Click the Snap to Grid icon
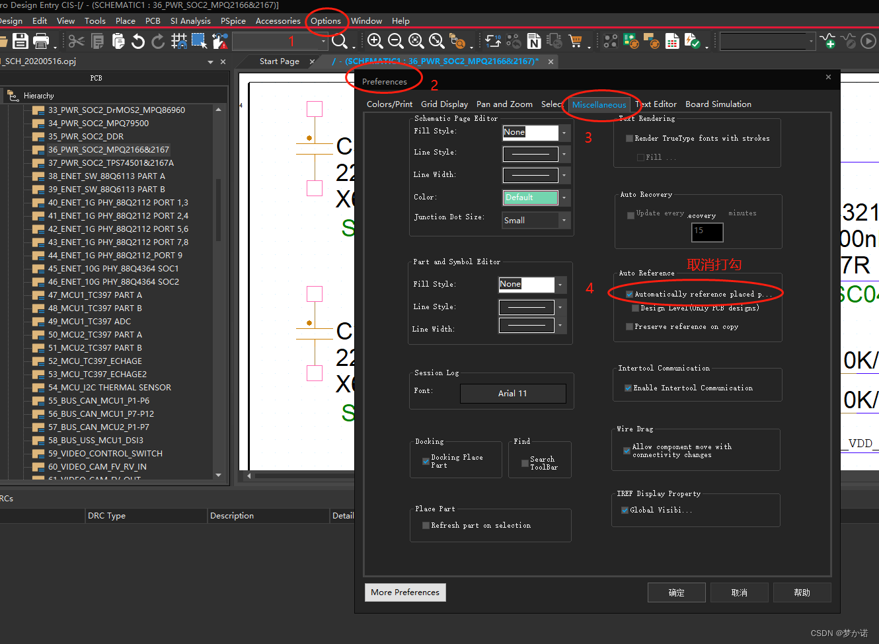Image resolution: width=879 pixels, height=644 pixels. (x=178, y=41)
